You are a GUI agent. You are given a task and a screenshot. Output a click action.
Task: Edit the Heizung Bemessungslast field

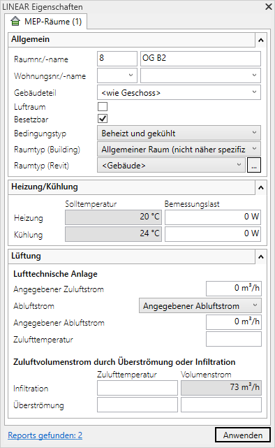click(x=213, y=217)
